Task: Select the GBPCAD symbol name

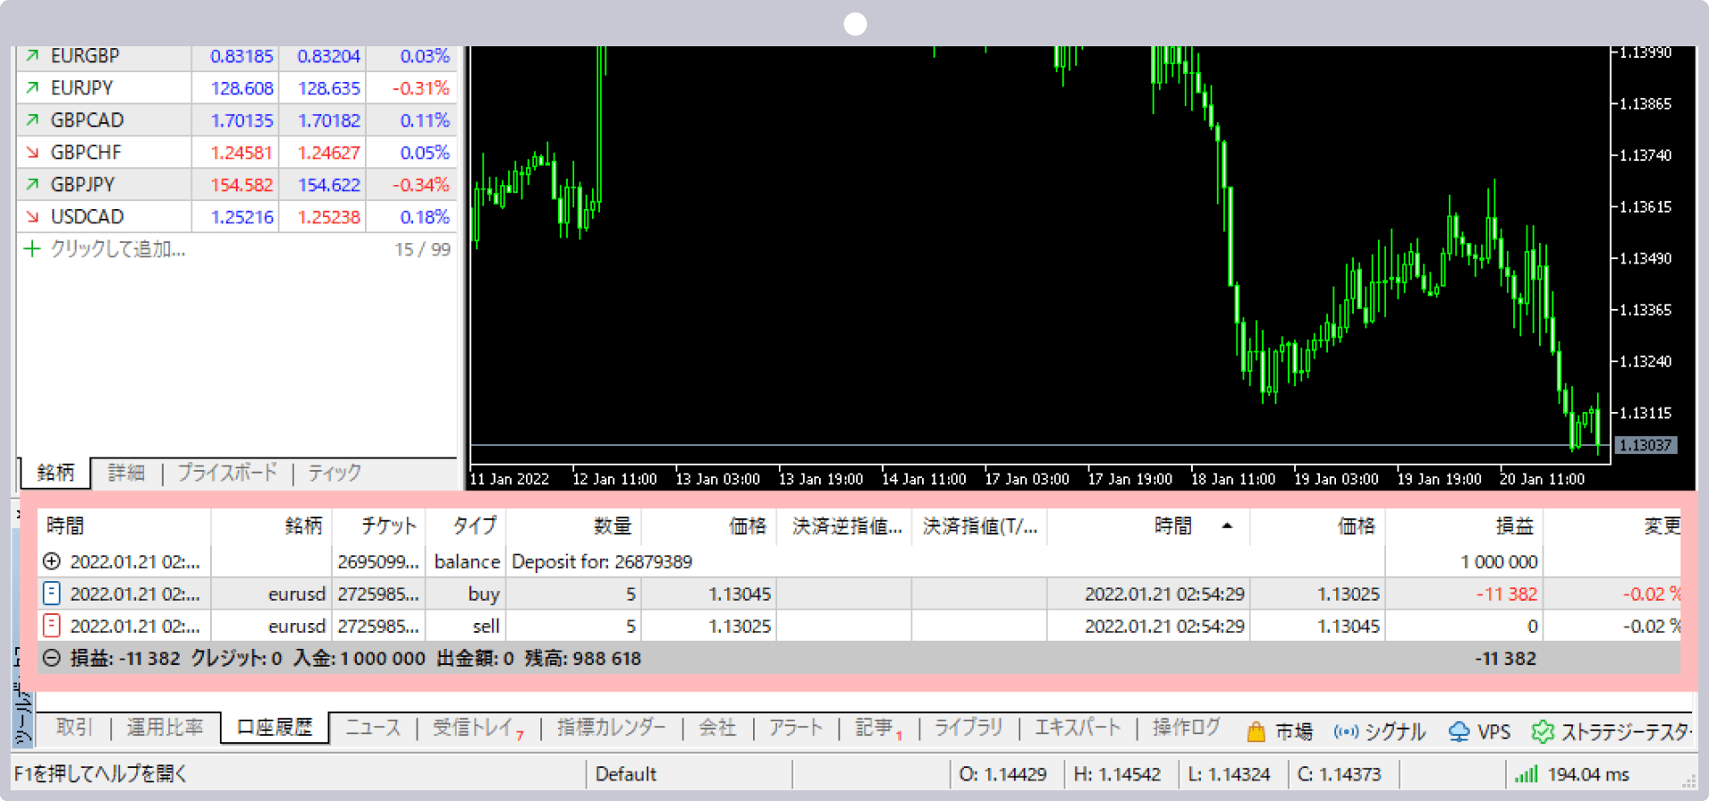Action: click(87, 120)
